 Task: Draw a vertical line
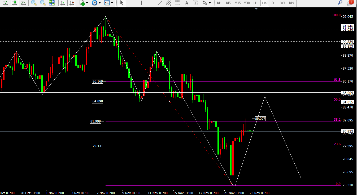pos(142,3)
